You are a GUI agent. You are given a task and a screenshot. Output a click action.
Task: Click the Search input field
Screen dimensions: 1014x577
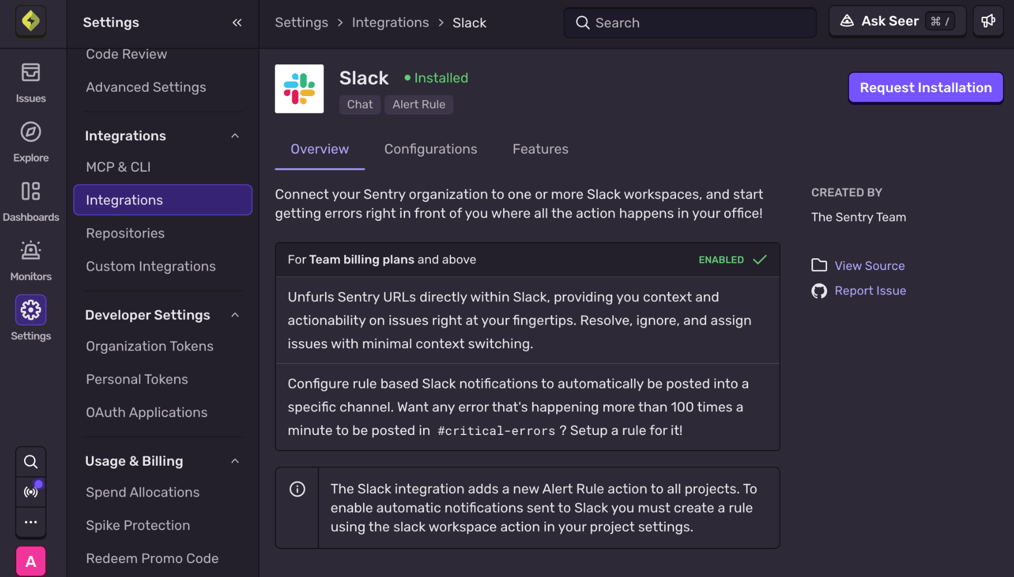coord(690,22)
